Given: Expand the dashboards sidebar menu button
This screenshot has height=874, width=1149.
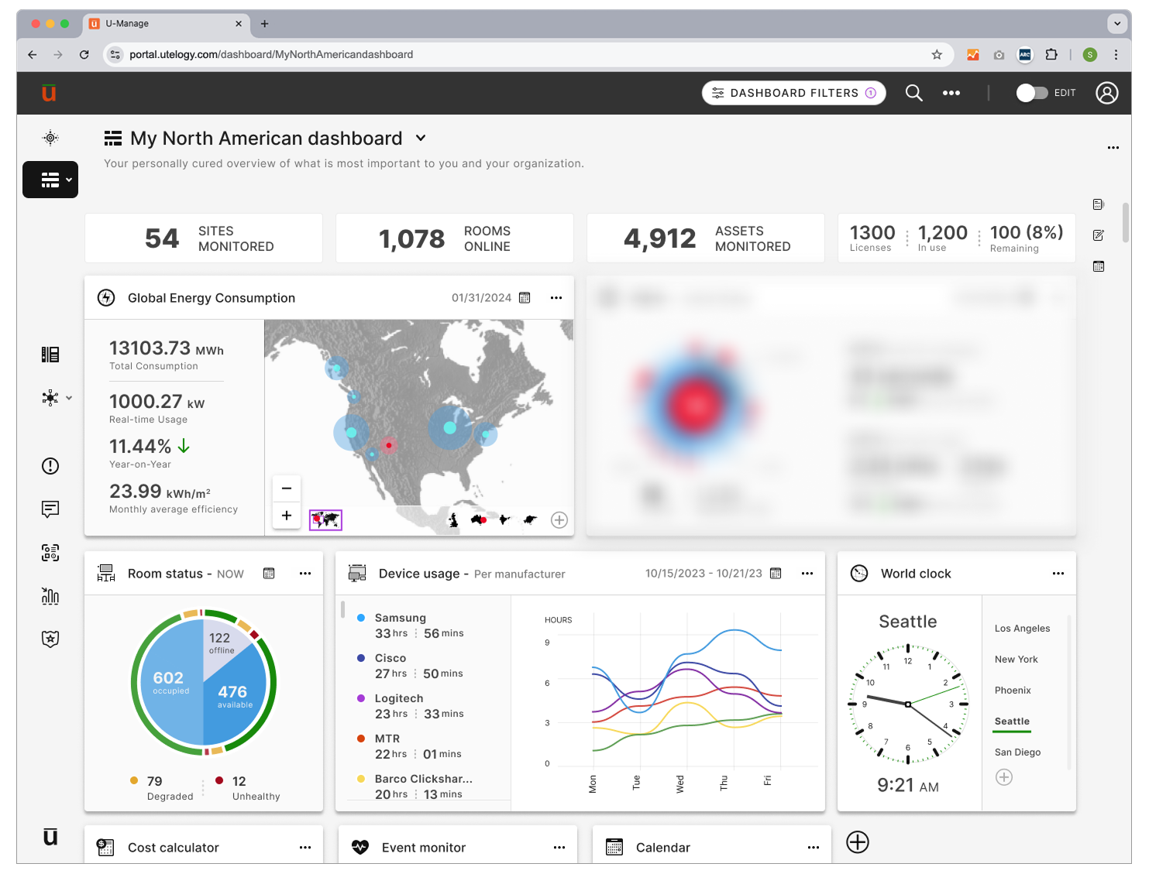Looking at the screenshot, I should click(x=50, y=180).
